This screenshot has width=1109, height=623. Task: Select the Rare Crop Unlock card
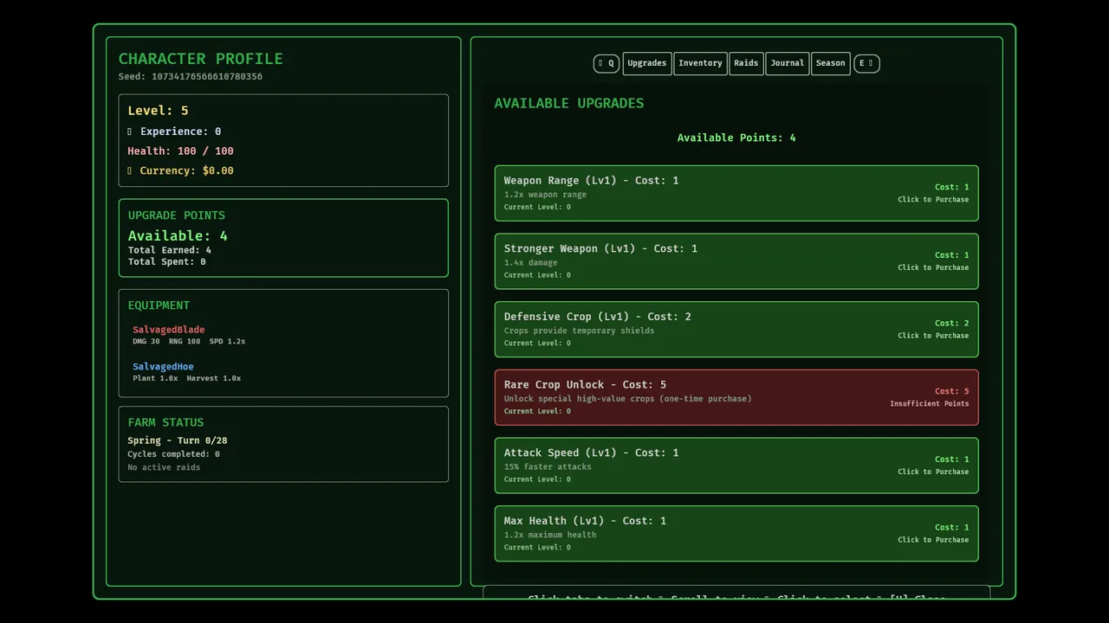736,397
